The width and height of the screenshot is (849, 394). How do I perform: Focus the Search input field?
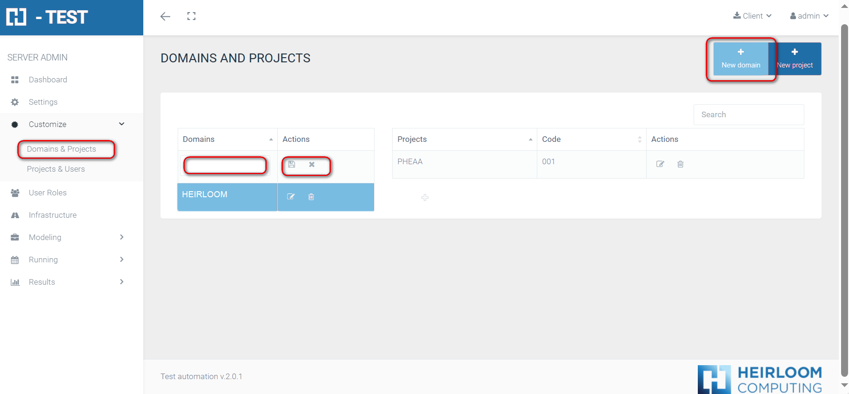click(x=749, y=114)
